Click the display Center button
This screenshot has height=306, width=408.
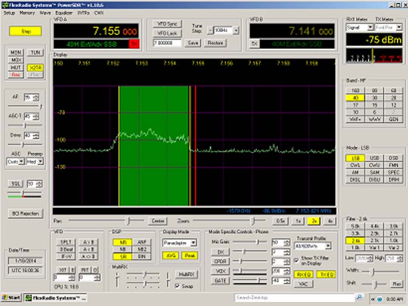[158, 221]
